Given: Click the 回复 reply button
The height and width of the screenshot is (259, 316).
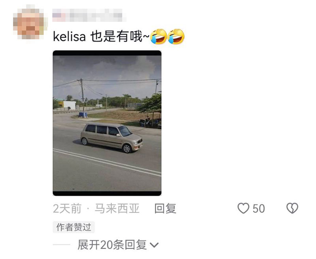Looking at the screenshot, I should click(165, 208).
